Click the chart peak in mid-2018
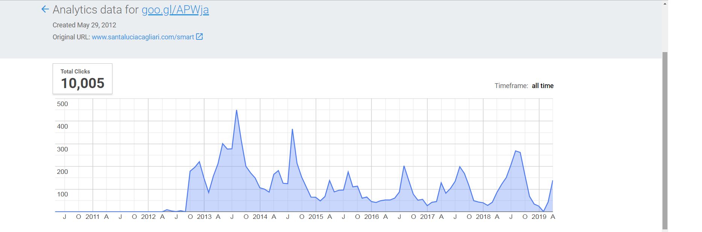This screenshot has width=702, height=232. [516, 151]
